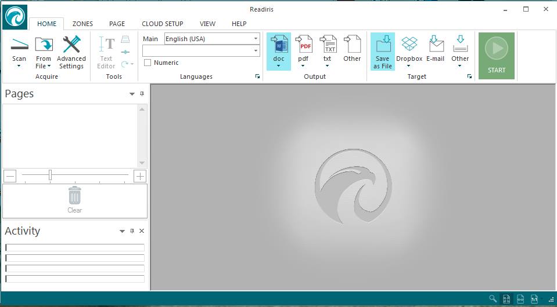Select Save as File target

tap(383, 52)
